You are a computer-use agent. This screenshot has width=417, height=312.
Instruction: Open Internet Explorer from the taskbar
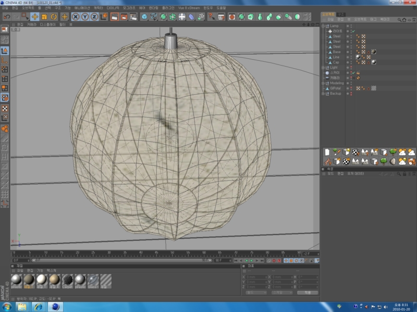pyautogui.click(x=39, y=307)
